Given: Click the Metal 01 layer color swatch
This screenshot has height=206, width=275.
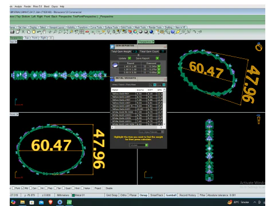Looking at the screenshot, I should click(73, 195).
